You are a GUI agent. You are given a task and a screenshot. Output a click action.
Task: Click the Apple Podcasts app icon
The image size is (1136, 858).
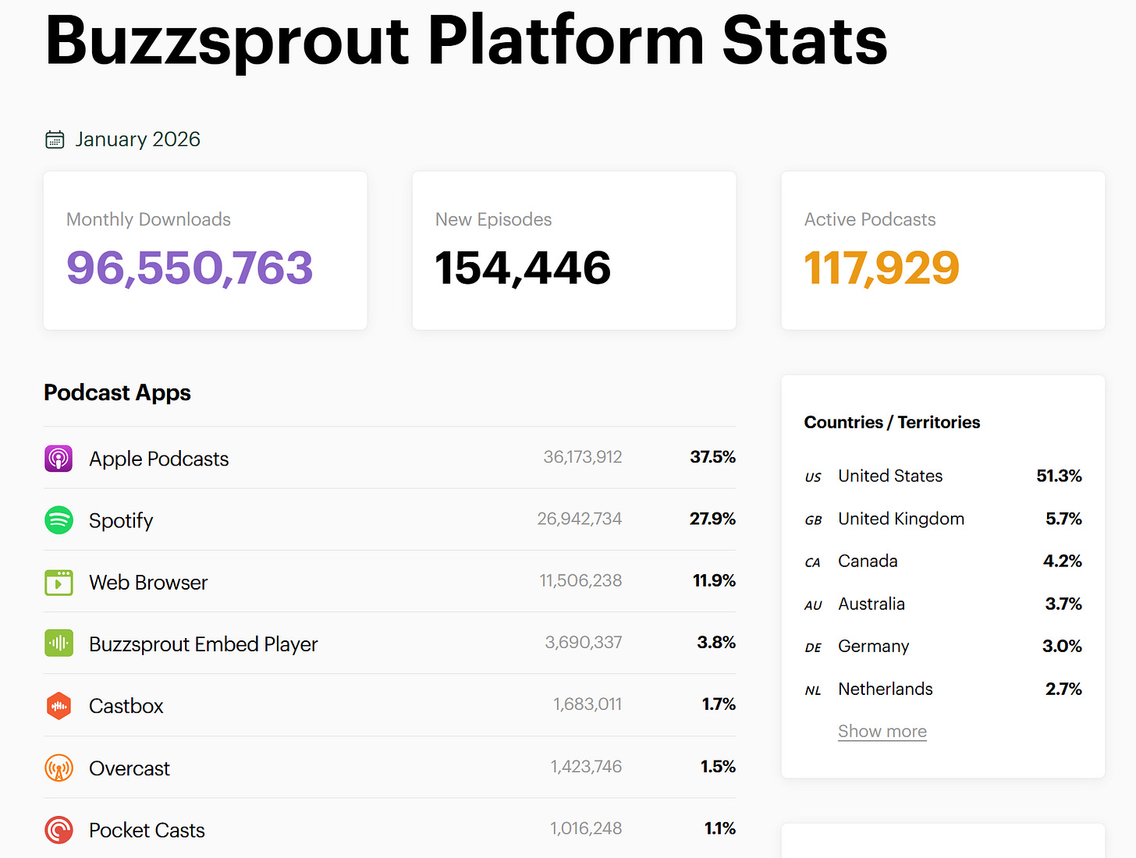point(59,459)
